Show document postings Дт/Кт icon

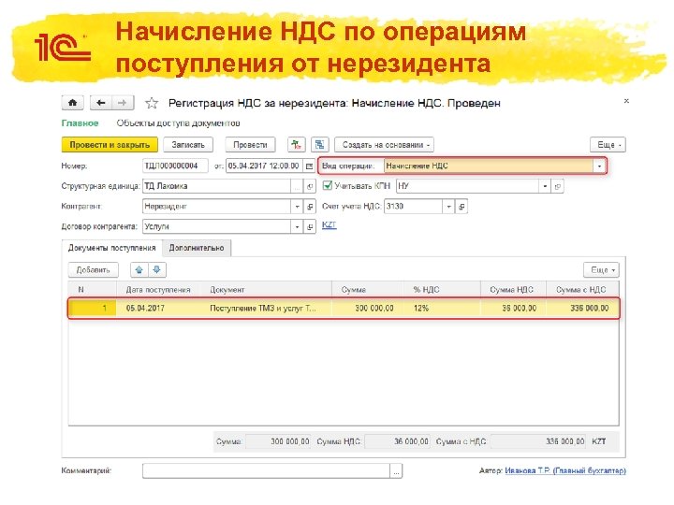point(296,145)
